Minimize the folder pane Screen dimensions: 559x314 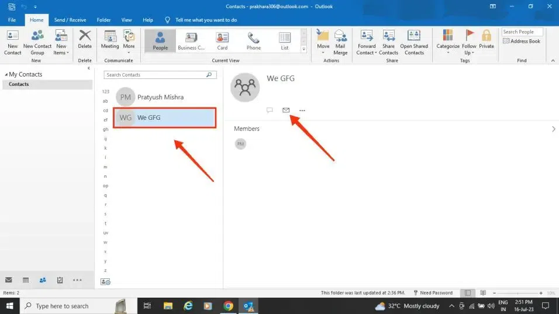[x=89, y=68]
